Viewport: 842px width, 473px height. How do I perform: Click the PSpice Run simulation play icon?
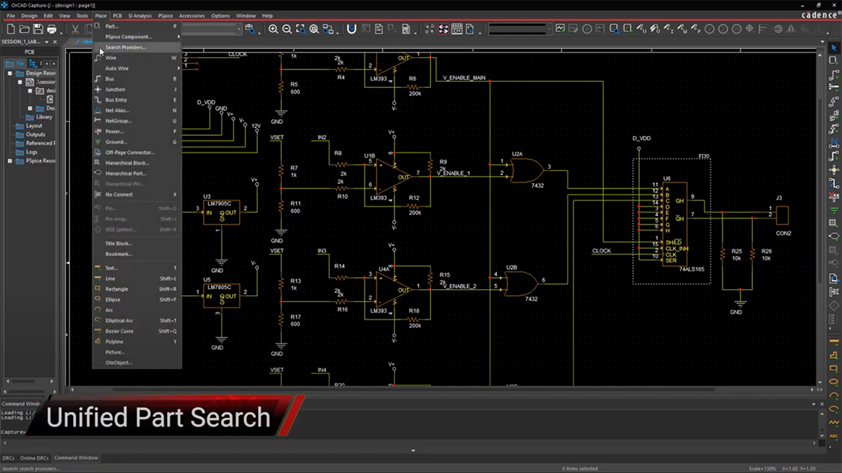coord(587,29)
